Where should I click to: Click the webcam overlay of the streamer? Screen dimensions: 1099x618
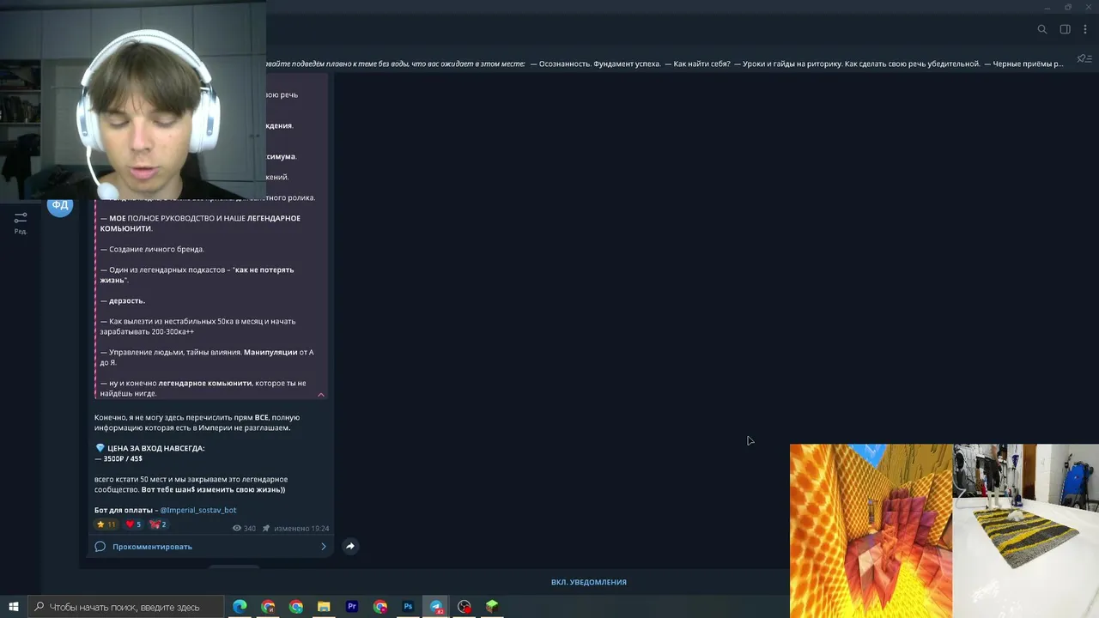click(133, 100)
